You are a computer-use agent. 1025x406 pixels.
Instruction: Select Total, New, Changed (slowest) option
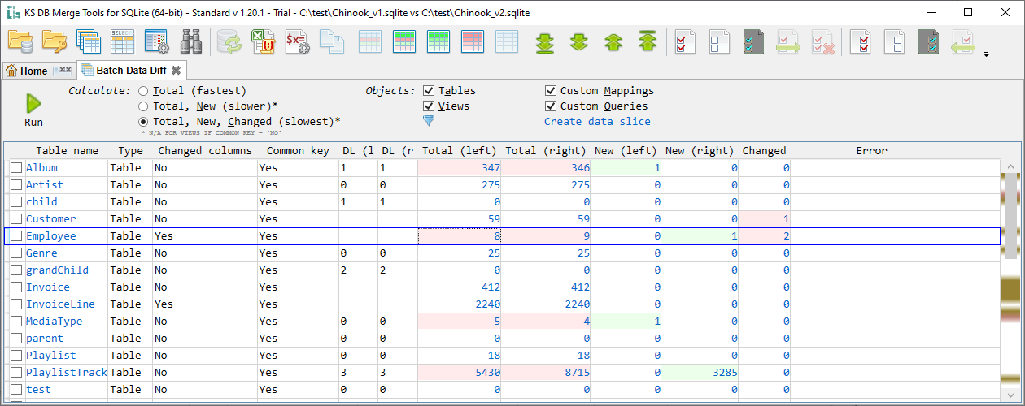click(143, 121)
